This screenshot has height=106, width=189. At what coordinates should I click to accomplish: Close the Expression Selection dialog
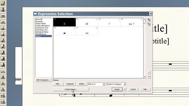click(x=150, y=14)
